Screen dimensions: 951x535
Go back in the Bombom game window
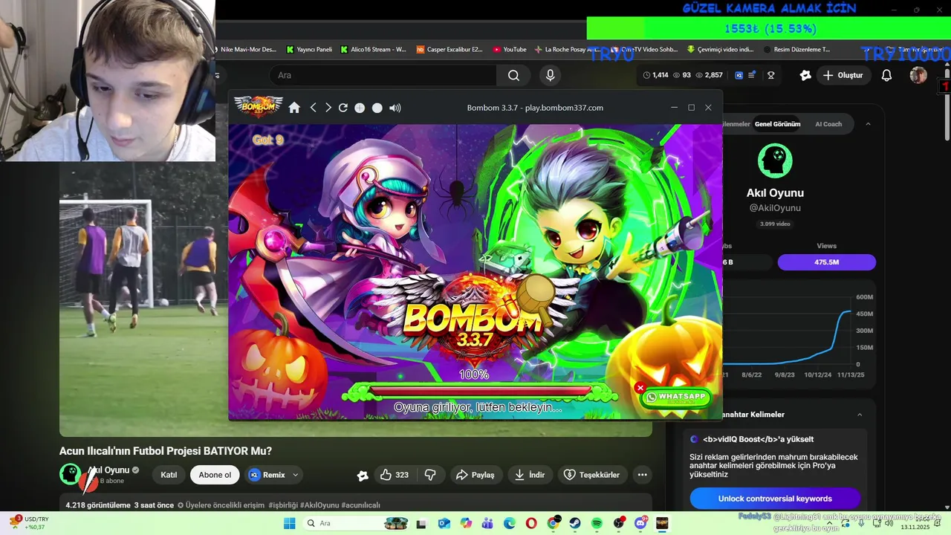[x=313, y=108]
